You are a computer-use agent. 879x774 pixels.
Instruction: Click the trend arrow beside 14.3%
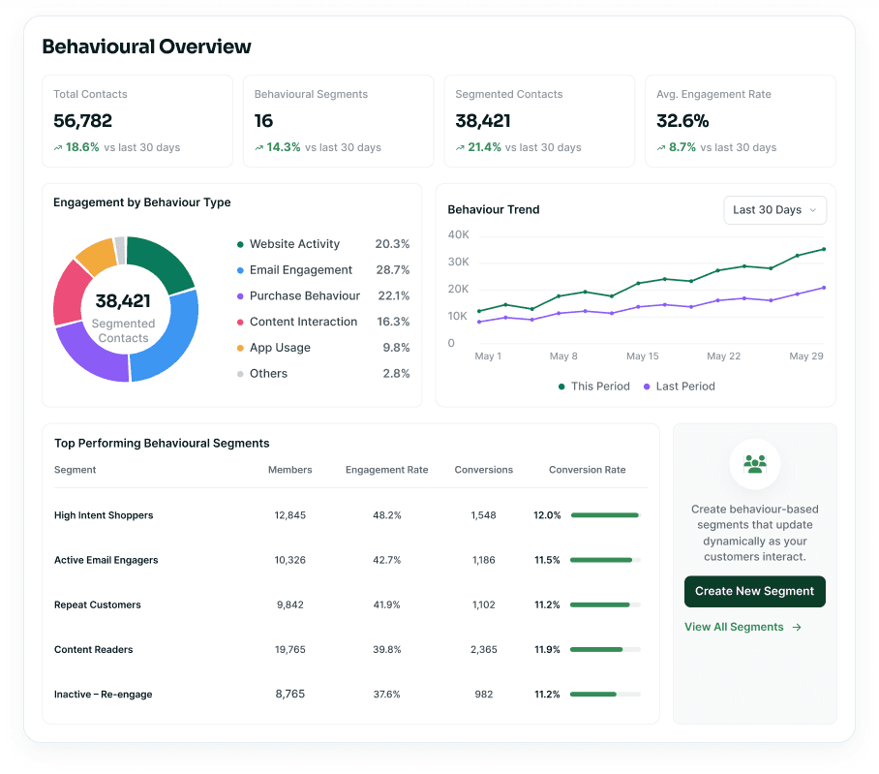259,148
